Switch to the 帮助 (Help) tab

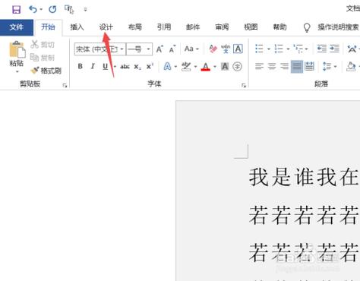coord(279,27)
